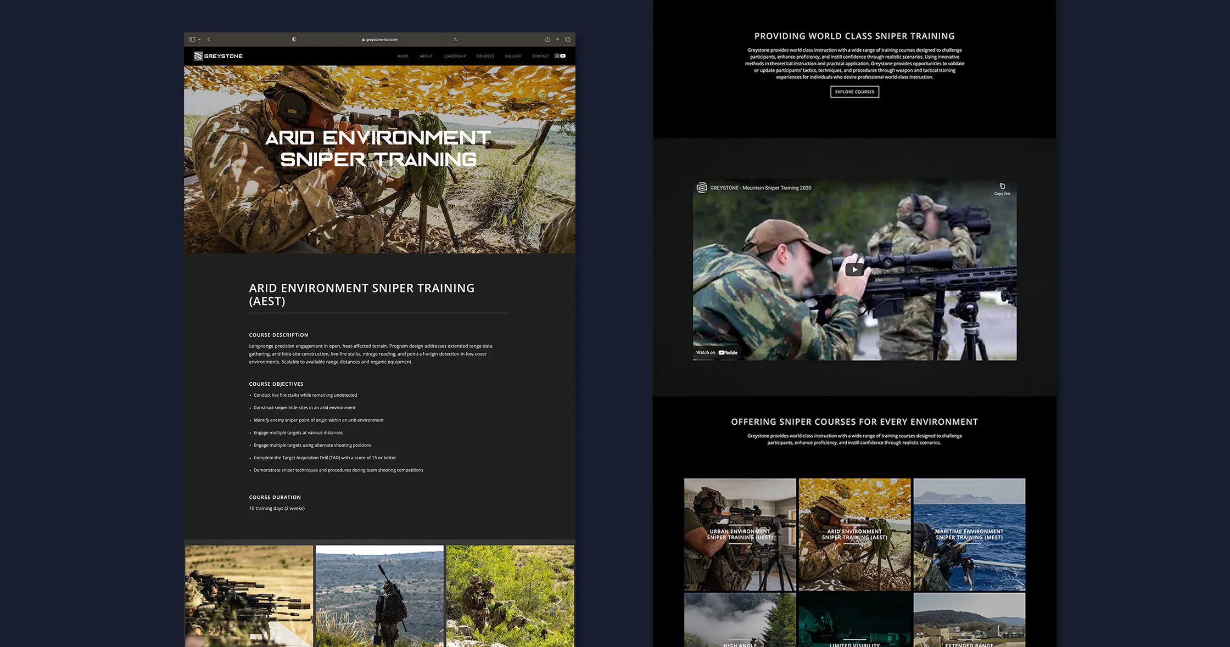This screenshot has height=647, width=1230.
Task: Click 'Conduct live fire stalks while remaining undetected'
Action: tap(305, 395)
